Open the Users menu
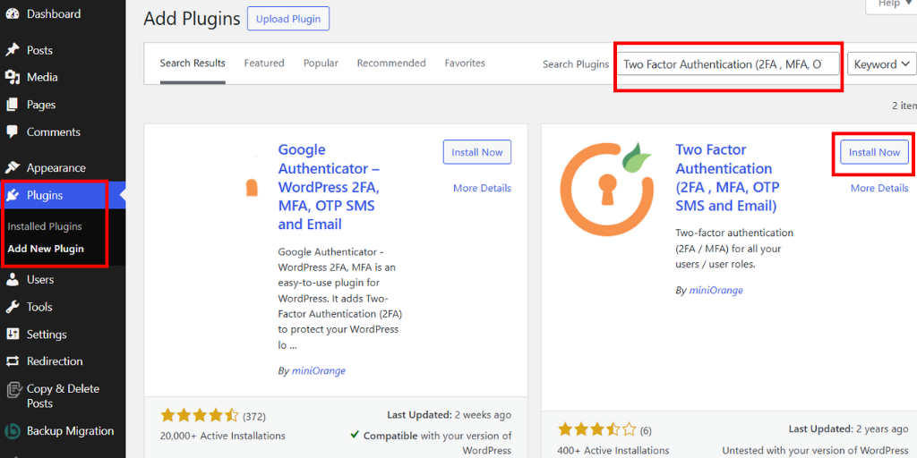 point(40,280)
